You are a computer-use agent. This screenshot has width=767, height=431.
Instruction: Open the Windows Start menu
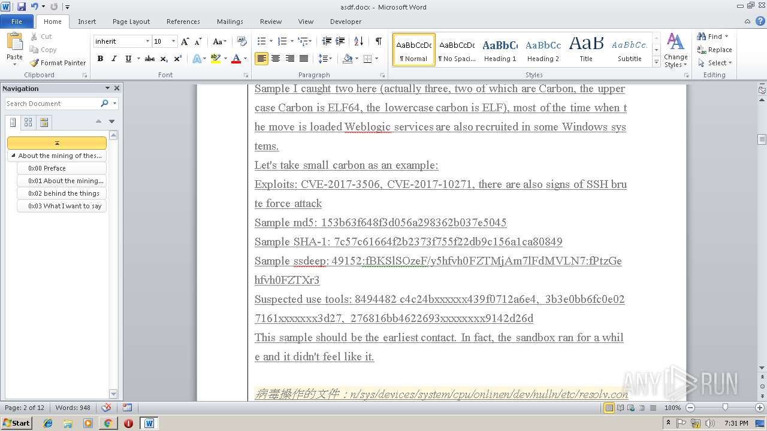[16, 423]
